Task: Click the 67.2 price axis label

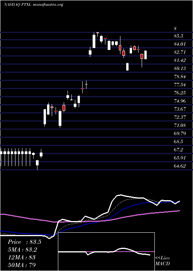Action: click(x=178, y=150)
